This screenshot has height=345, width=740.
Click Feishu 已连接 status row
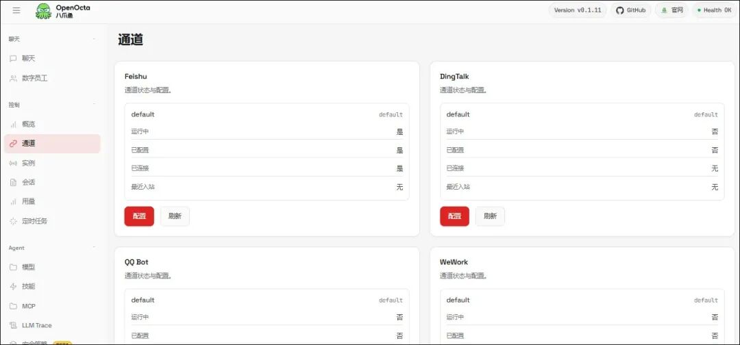coord(267,168)
